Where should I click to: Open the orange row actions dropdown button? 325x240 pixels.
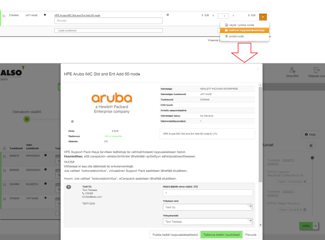click(263, 17)
